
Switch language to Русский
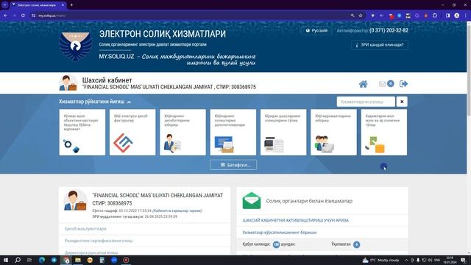[316, 31]
